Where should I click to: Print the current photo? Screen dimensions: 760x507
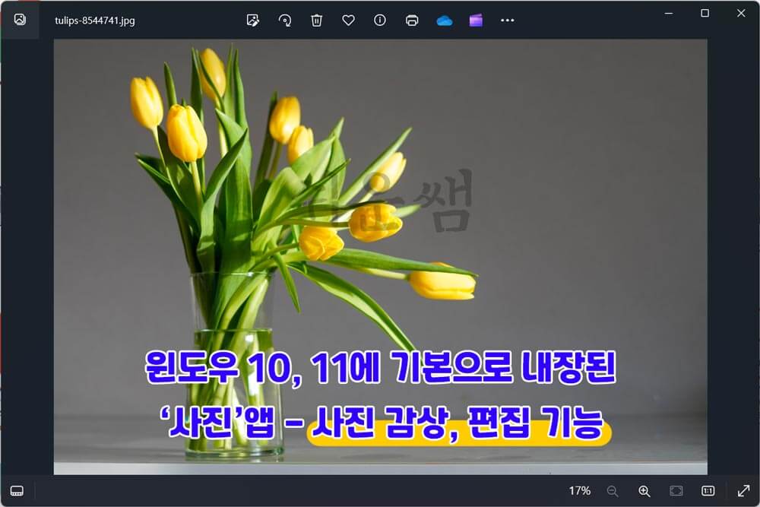point(412,21)
